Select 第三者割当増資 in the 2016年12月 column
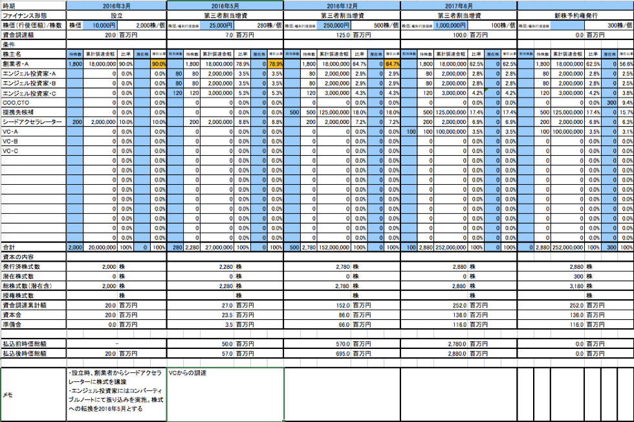 click(x=342, y=16)
